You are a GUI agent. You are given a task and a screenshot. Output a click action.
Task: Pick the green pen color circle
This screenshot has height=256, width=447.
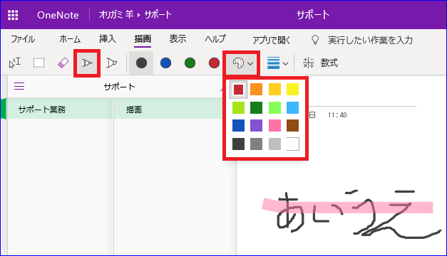coord(190,63)
